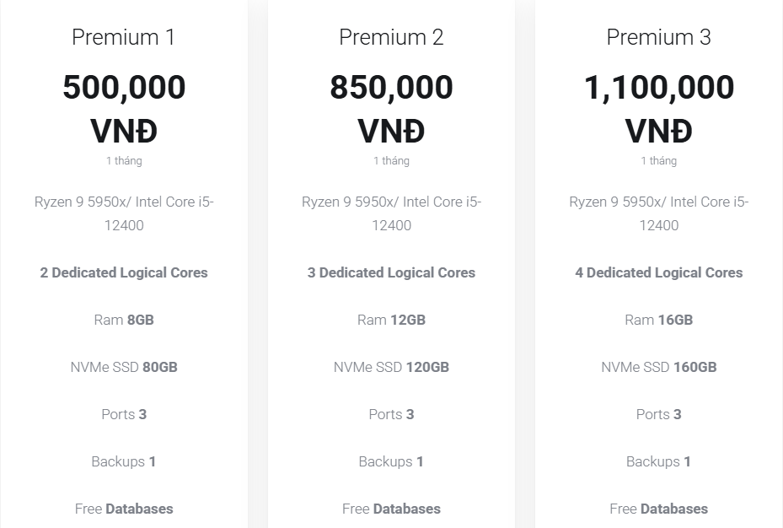Image resolution: width=783 pixels, height=528 pixels.
Task: Click Free Databases in Premium 1 card
Action: [124, 509]
